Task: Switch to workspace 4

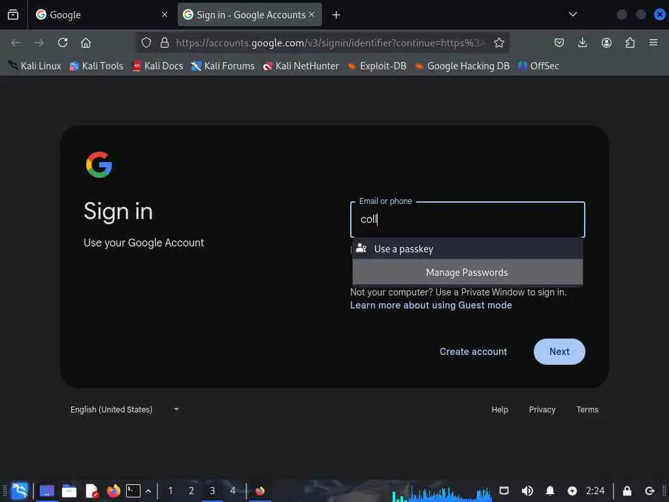Action: click(233, 491)
